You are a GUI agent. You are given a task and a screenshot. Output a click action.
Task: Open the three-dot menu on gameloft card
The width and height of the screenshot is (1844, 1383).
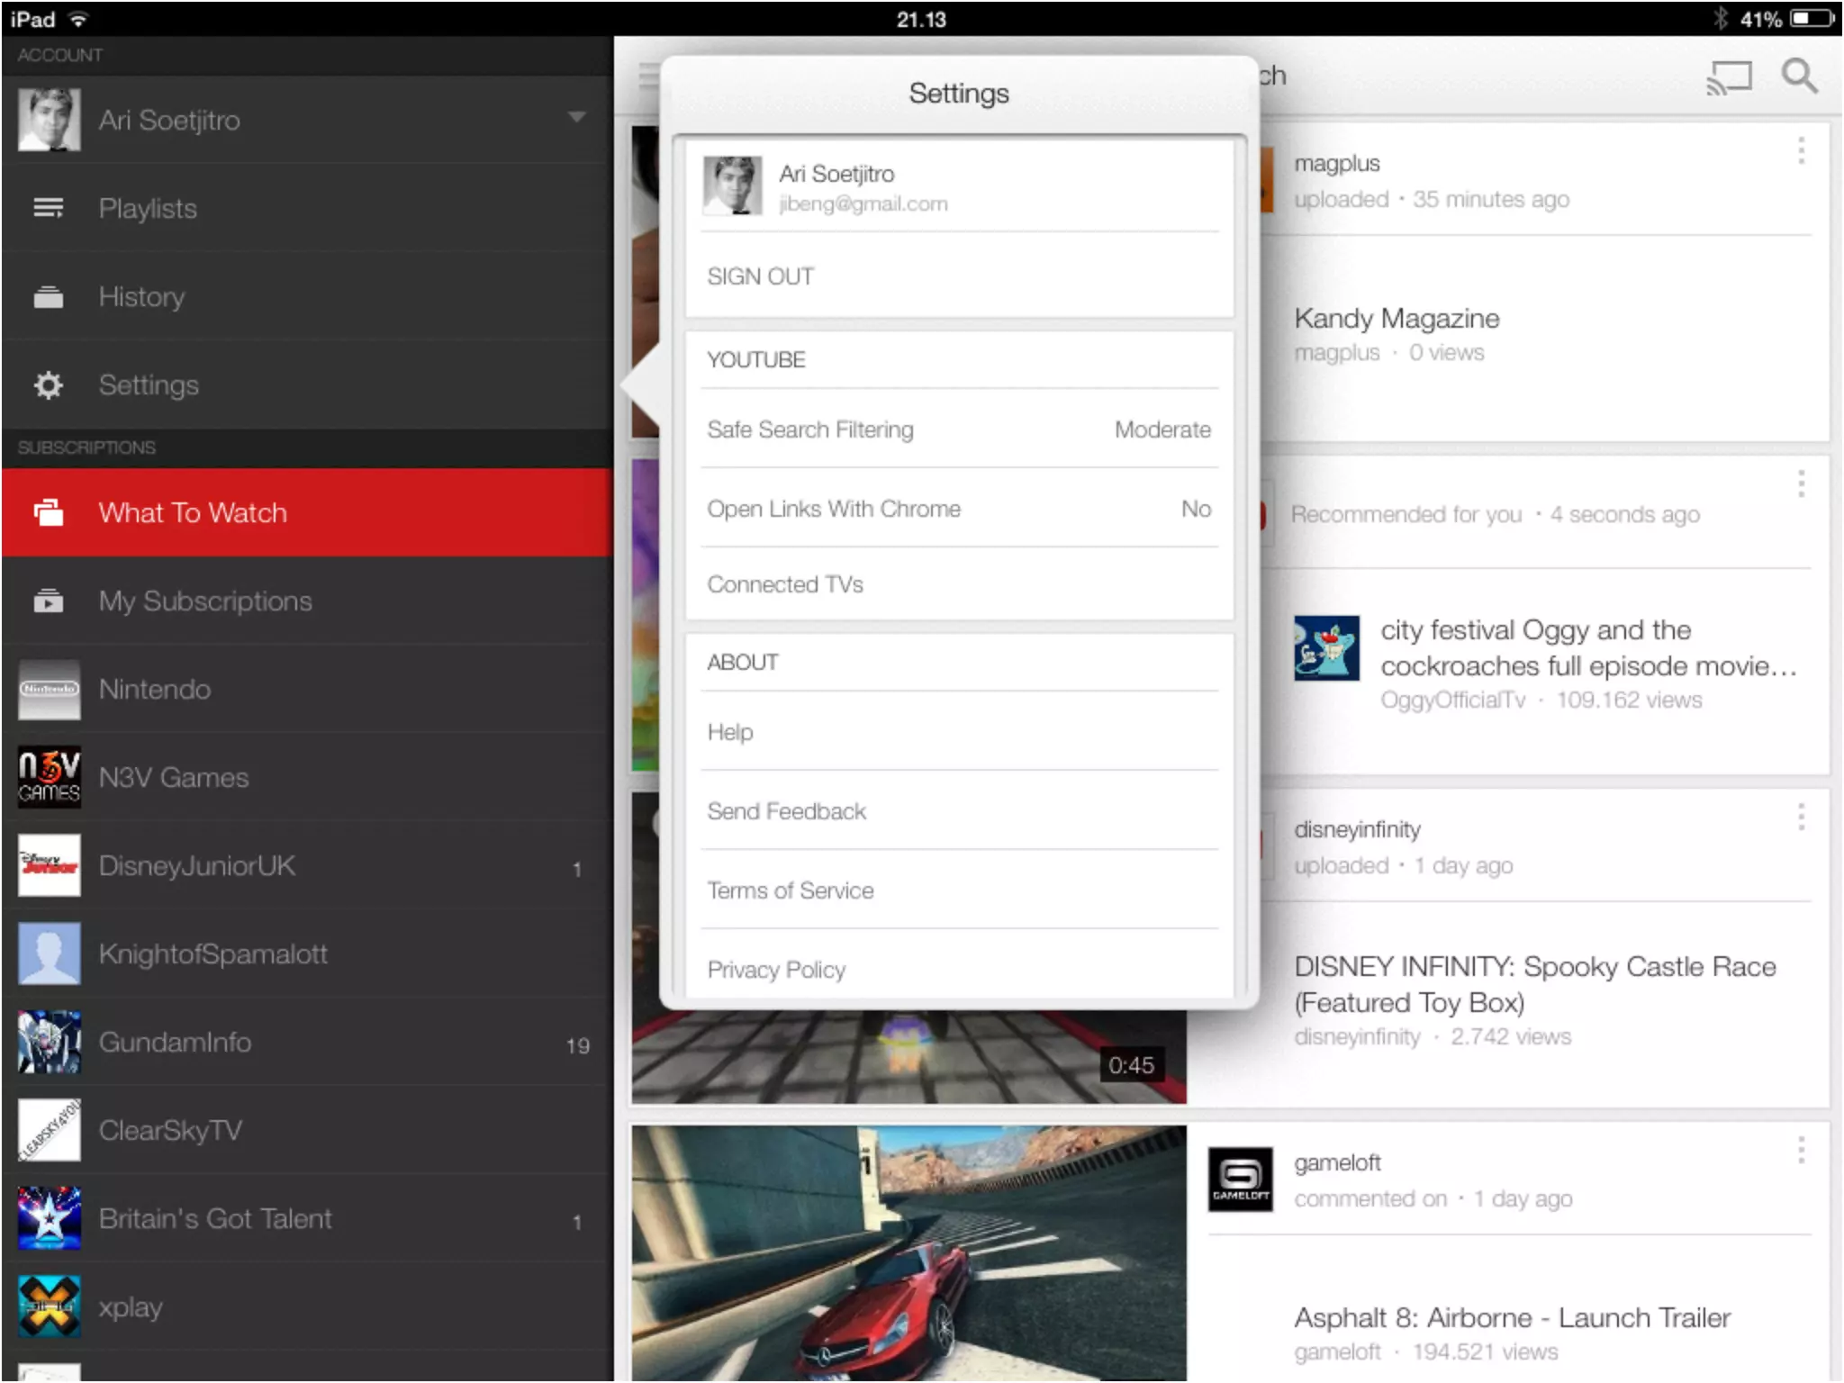pos(1801,1150)
